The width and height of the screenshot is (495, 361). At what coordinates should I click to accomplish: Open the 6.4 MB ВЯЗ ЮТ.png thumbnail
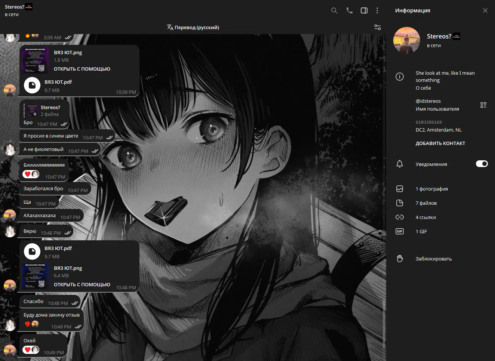[36, 276]
